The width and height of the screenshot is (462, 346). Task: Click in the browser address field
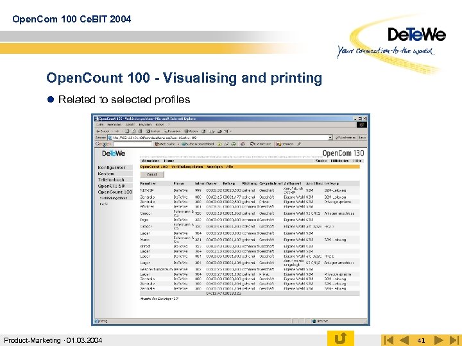pyautogui.click(x=219, y=137)
